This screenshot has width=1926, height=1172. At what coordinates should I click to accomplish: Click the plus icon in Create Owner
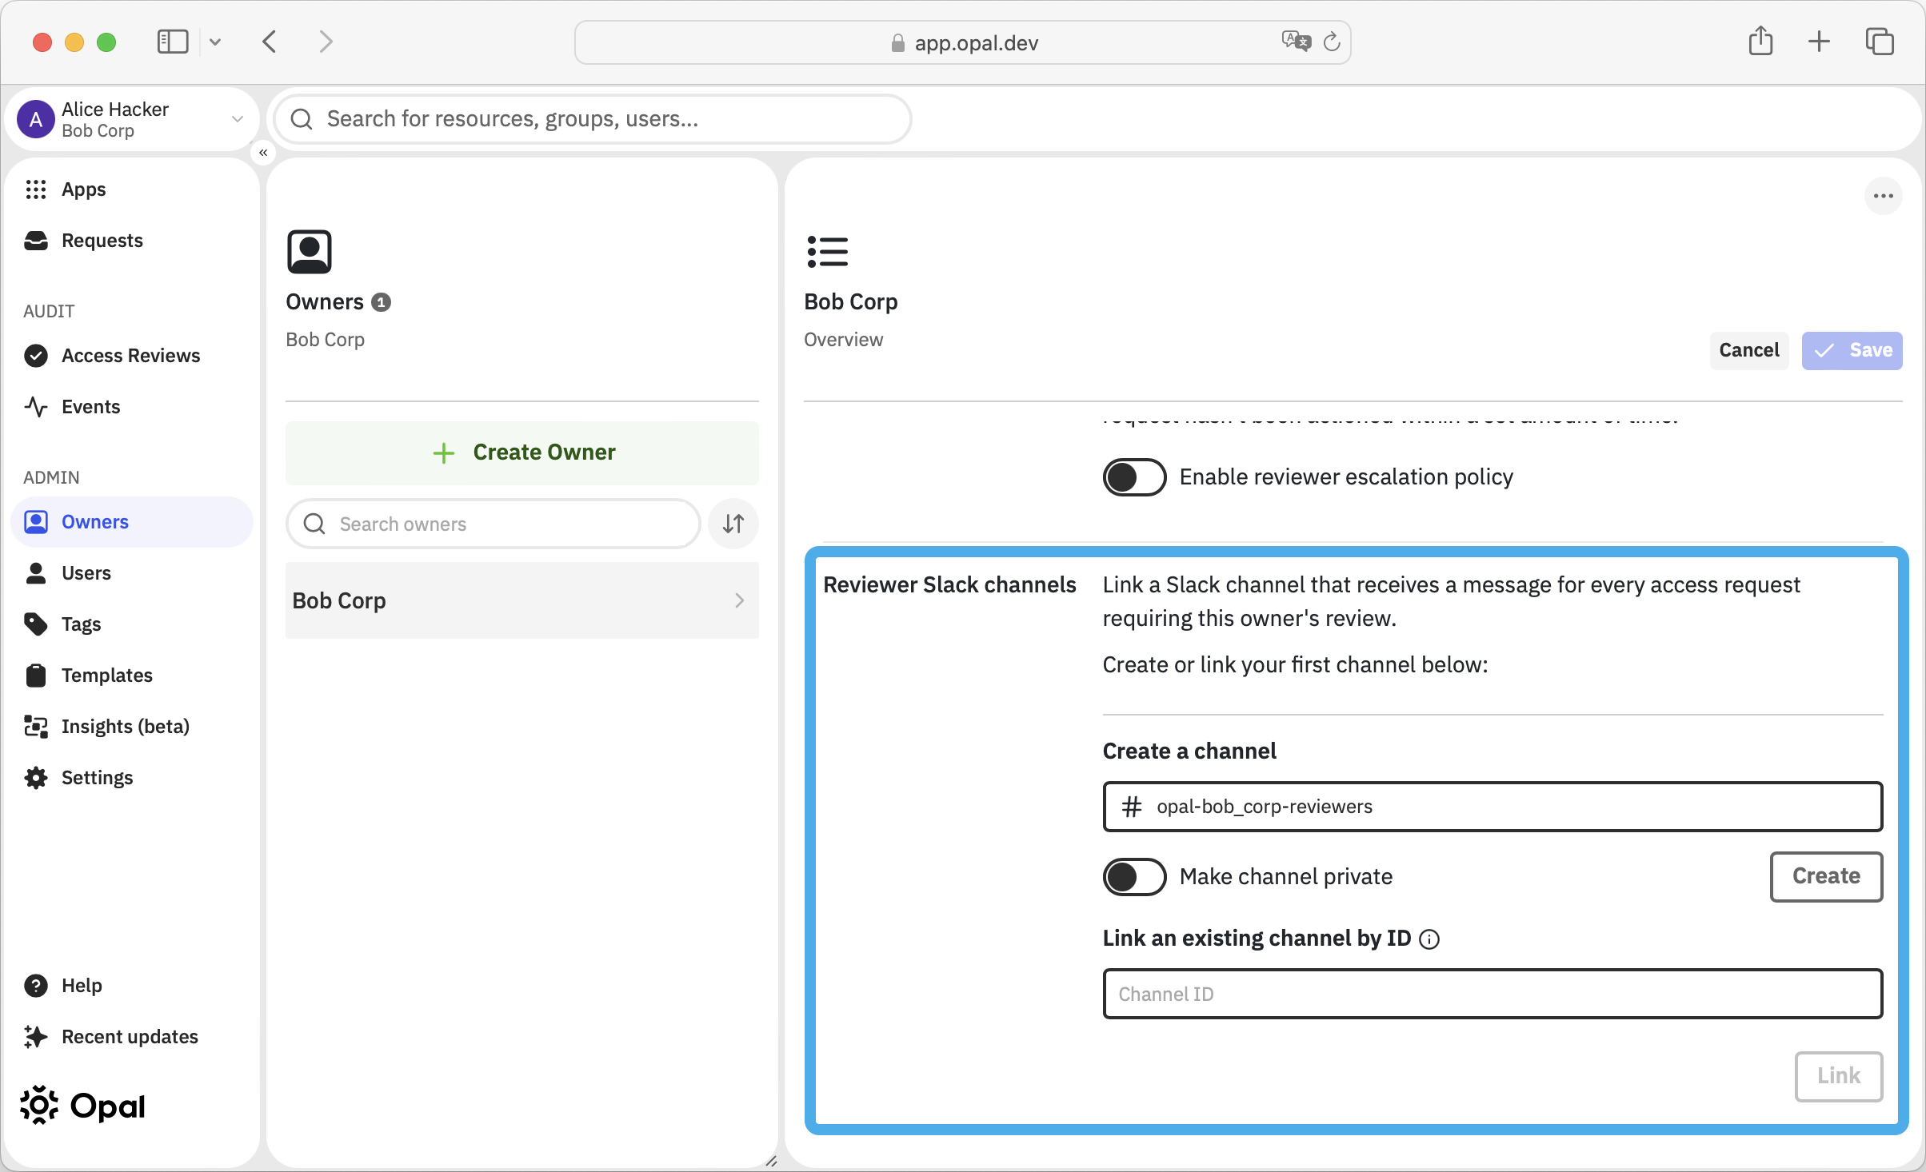point(444,452)
